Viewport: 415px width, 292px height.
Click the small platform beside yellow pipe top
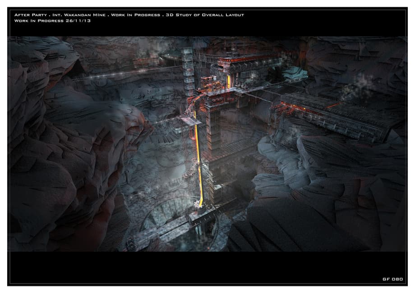pyautogui.click(x=189, y=119)
